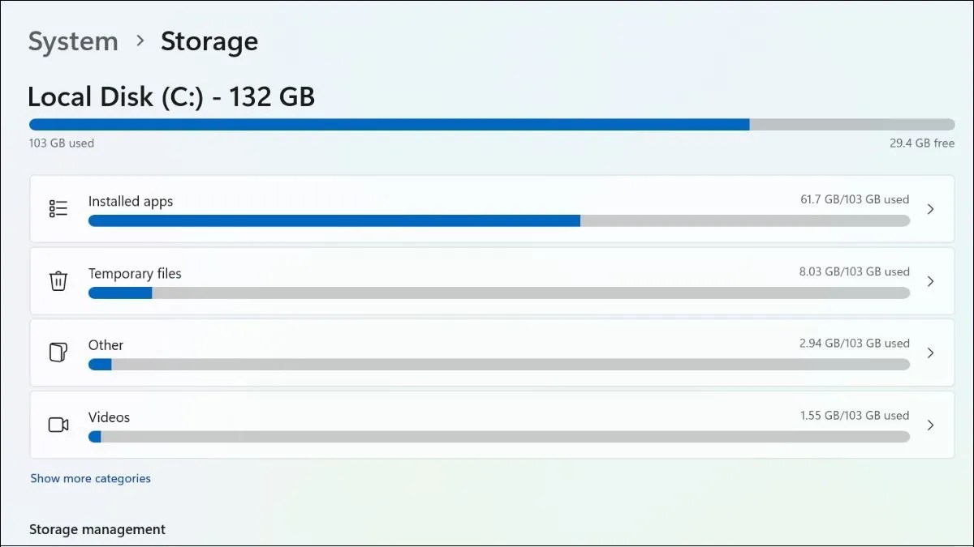Click the Storage breadcrumb label
The image size is (974, 547).
point(209,41)
